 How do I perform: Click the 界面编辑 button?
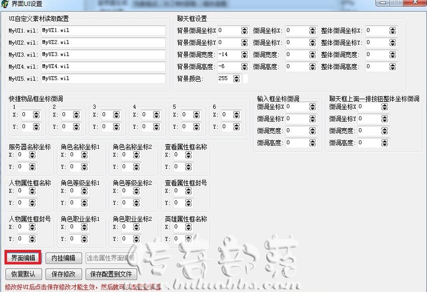tap(23, 257)
